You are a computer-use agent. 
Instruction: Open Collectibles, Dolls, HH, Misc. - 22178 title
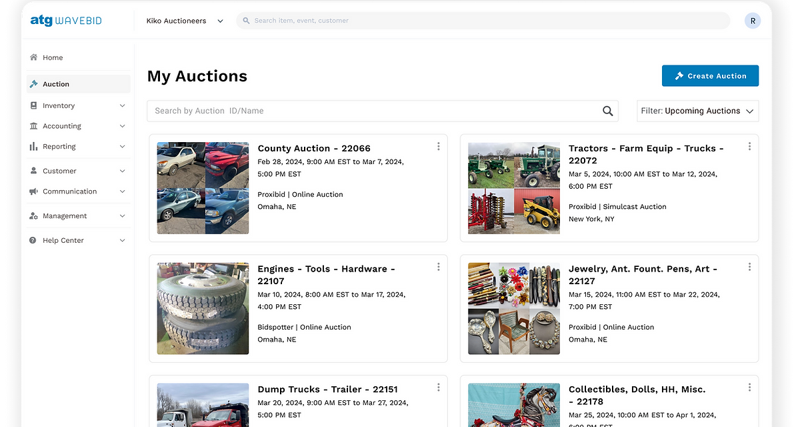637,396
